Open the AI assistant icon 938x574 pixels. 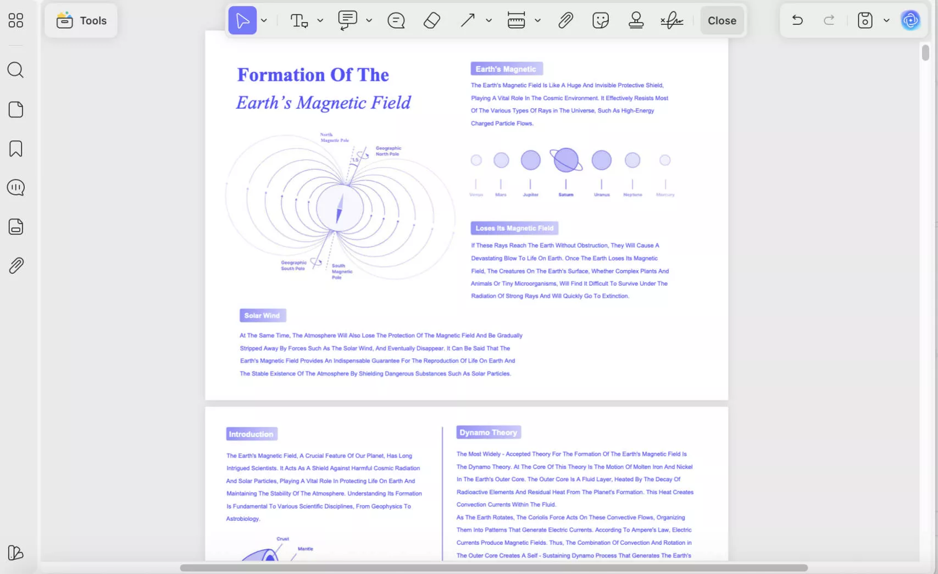(911, 20)
